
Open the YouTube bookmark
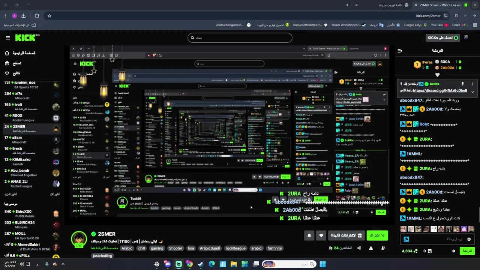[439, 25]
